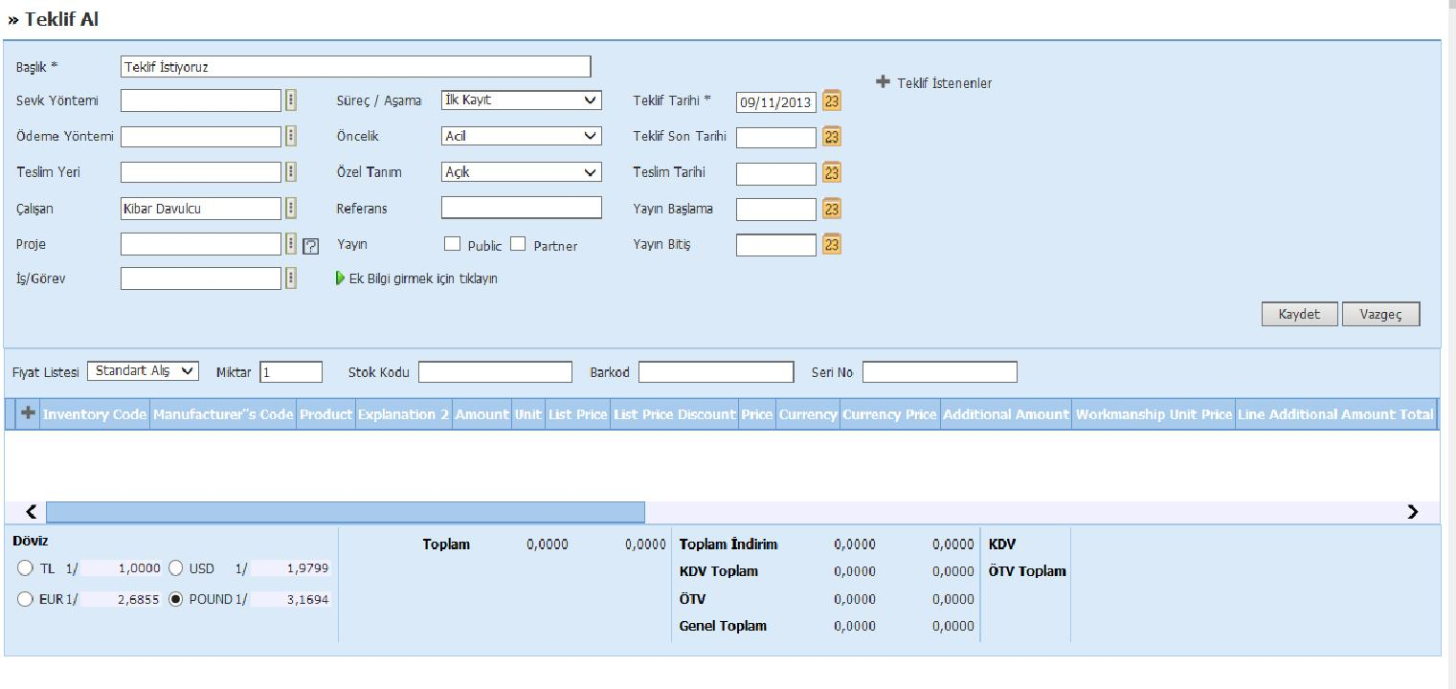Click the Amount column header
This screenshot has width=1456, height=689.
tap(482, 414)
